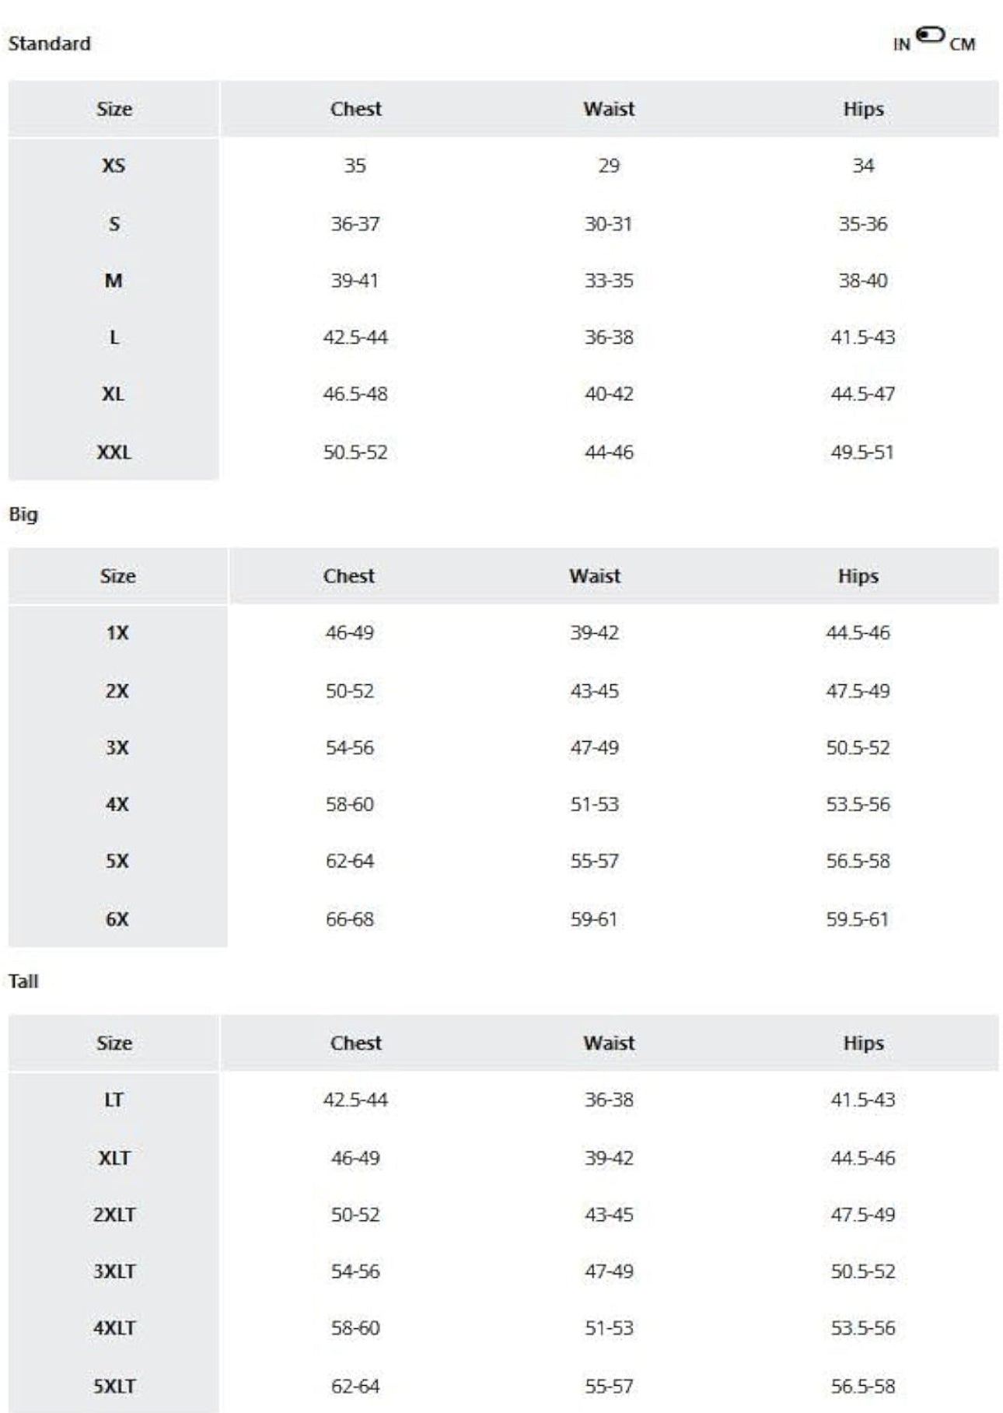Click the CM unit label
This screenshot has height=1413, width=1003.
[962, 45]
